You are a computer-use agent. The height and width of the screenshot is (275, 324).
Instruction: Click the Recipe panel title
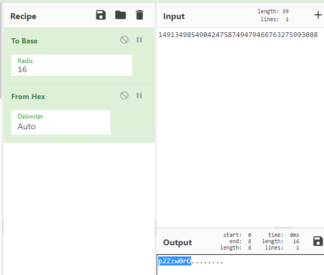[x=23, y=16]
